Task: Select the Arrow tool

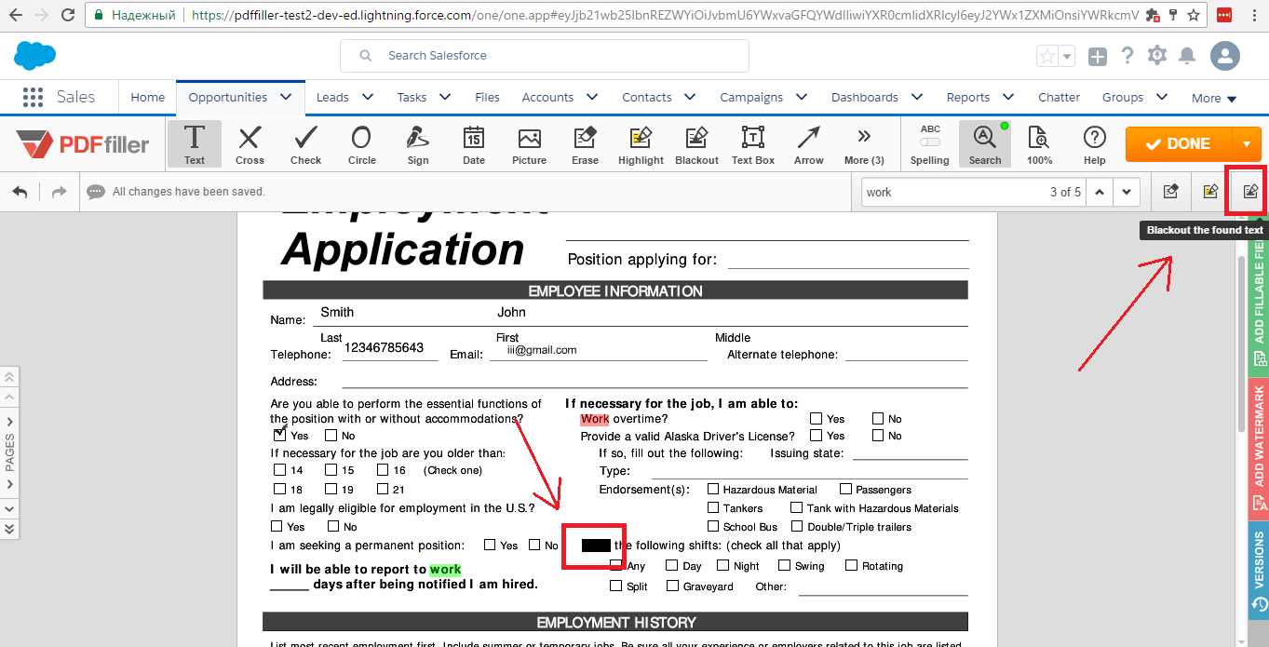Action: [809, 144]
